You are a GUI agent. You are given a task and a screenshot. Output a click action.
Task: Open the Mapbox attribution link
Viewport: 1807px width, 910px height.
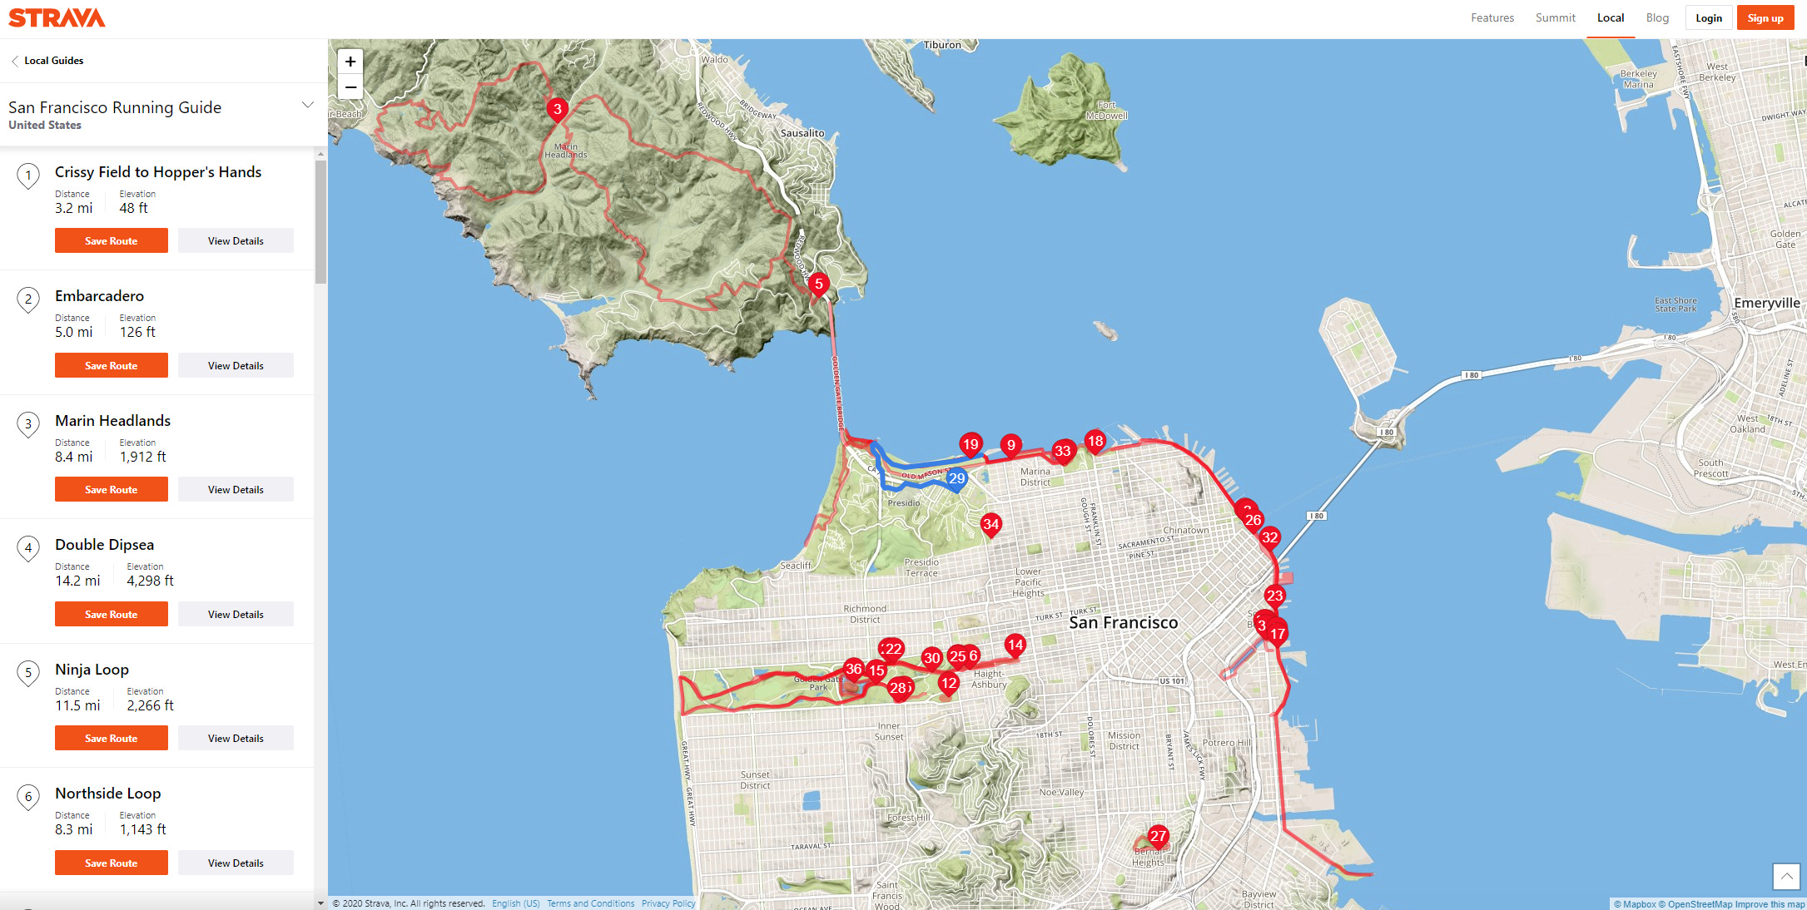pos(1635,904)
